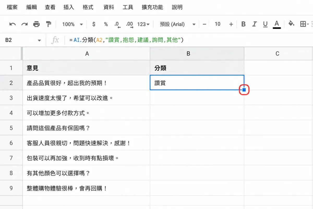Select row 1 header
Viewport: 313px width, 209px height.
coord(11,68)
